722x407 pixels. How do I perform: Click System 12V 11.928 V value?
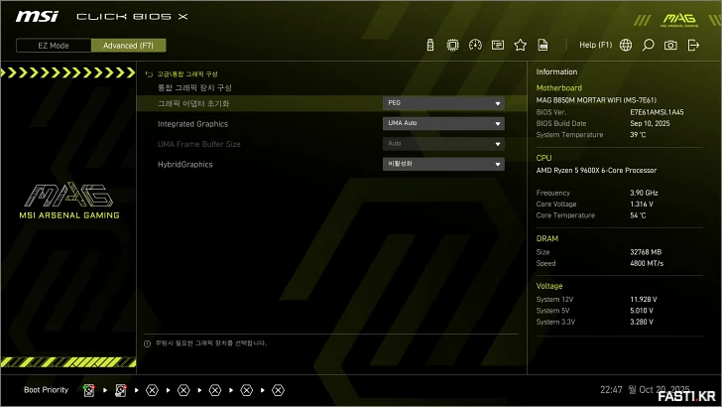pos(644,300)
